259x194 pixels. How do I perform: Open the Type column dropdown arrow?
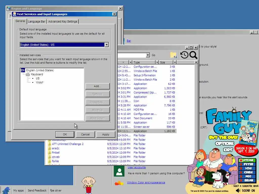tap(157, 62)
